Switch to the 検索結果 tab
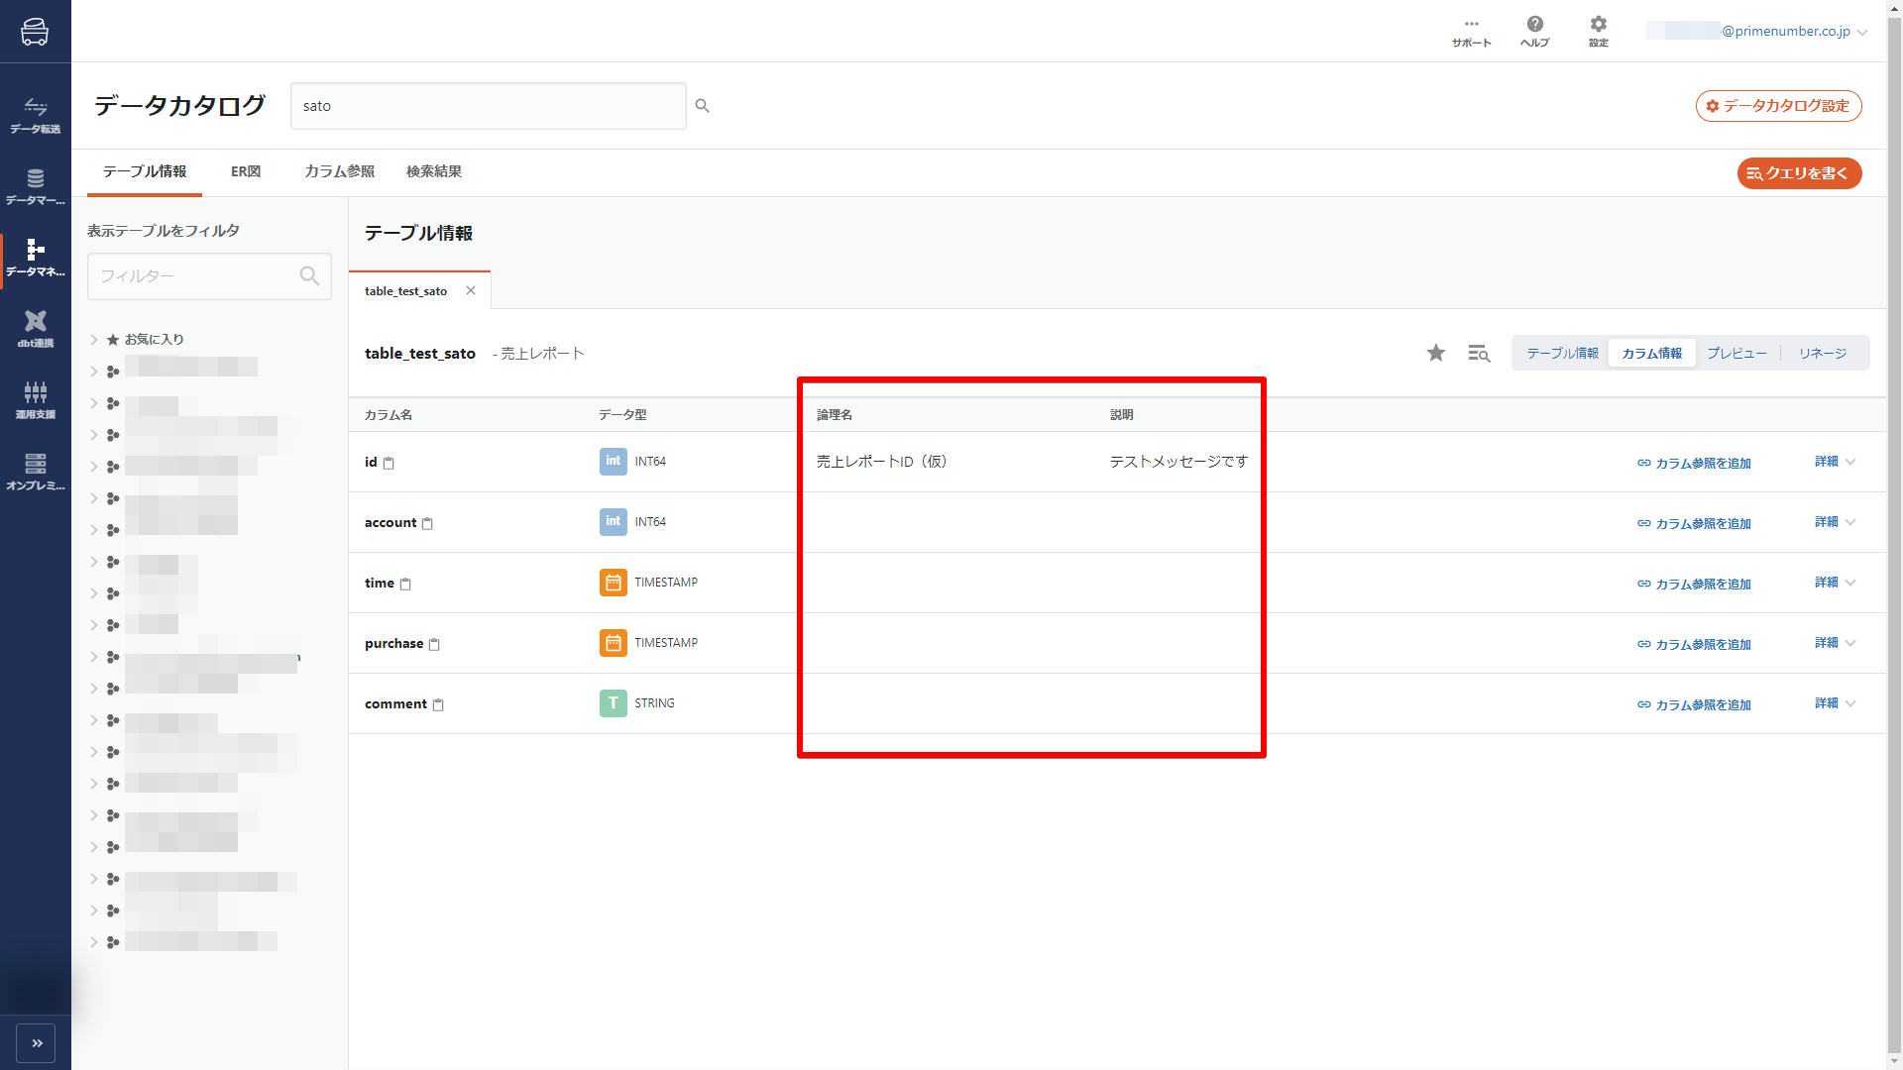The height and width of the screenshot is (1070, 1903). pyautogui.click(x=434, y=171)
